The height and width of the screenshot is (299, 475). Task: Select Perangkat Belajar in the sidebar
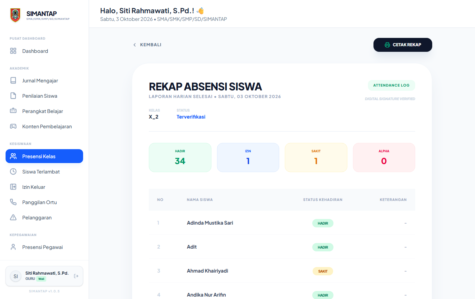click(45, 111)
